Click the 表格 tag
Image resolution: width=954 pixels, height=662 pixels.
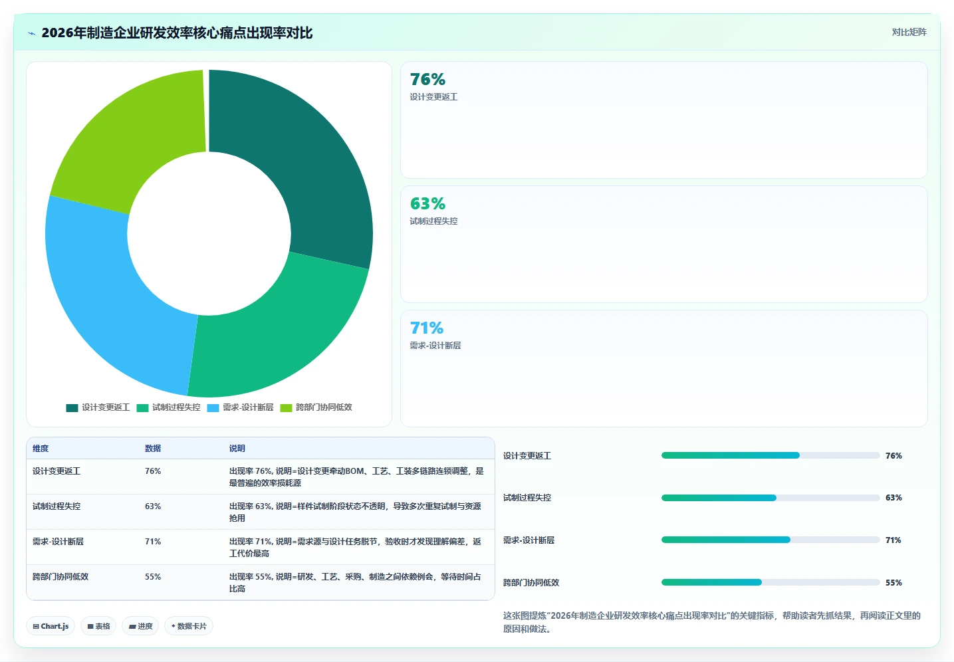98,626
